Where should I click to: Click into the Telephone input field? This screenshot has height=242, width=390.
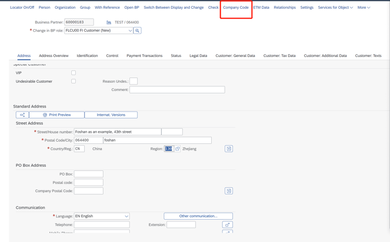[101, 224]
